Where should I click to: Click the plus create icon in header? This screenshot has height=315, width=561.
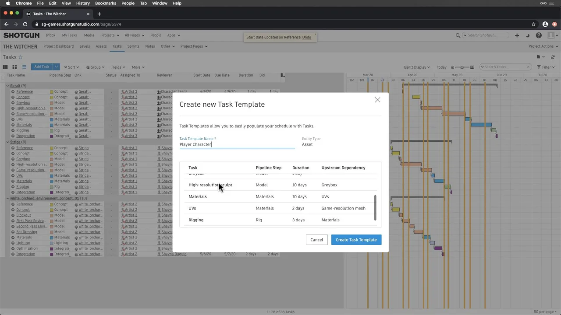[517, 35]
